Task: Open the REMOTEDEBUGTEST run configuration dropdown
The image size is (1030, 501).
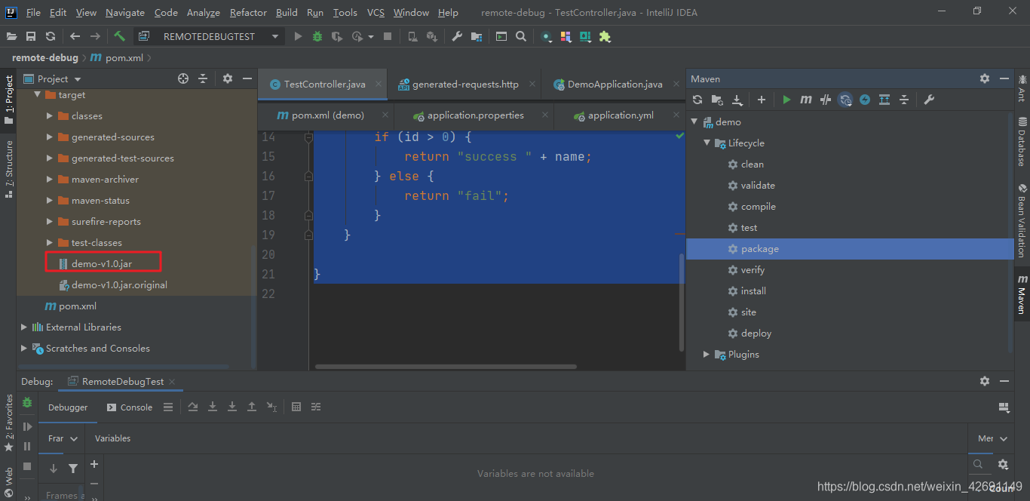Action: coord(208,36)
